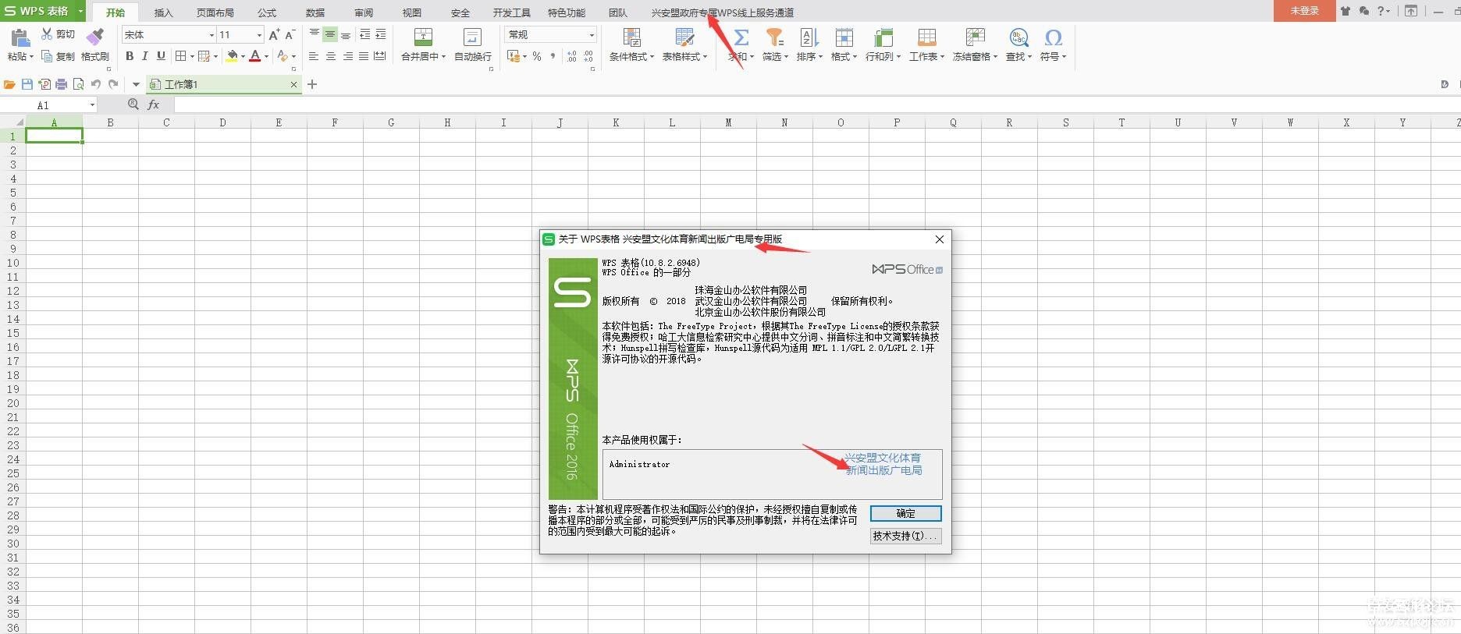Switch to the 页面布局 ribbon tab

[x=215, y=12]
